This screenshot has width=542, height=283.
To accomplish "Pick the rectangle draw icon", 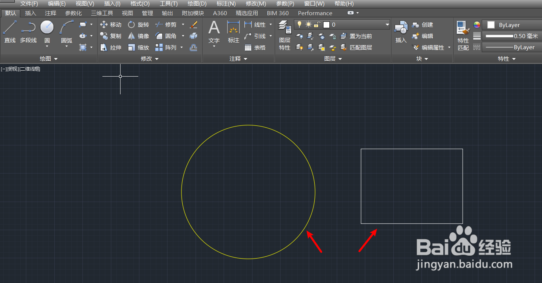I will [x=83, y=25].
